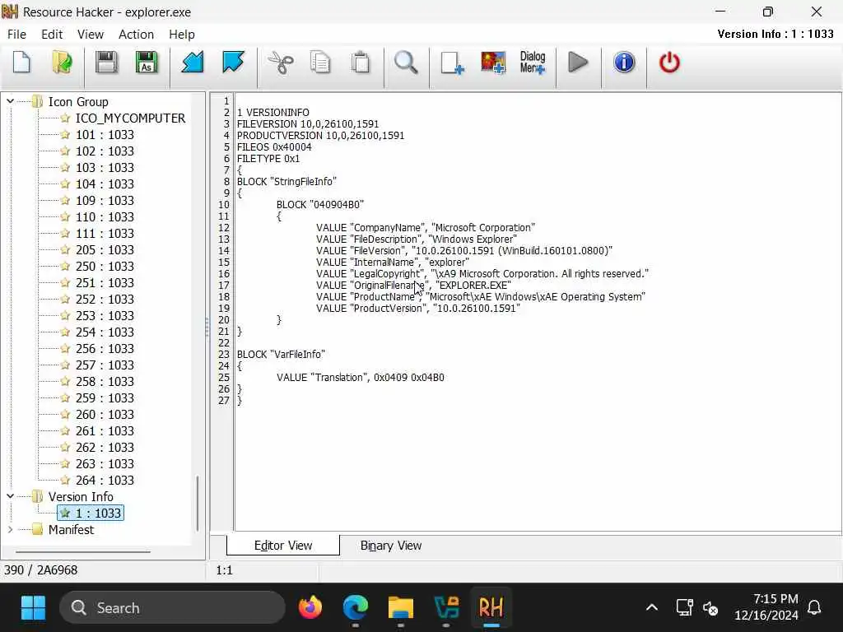Select Version Info resource 1 : 1033
Screen dimensions: 843x632
point(91,513)
